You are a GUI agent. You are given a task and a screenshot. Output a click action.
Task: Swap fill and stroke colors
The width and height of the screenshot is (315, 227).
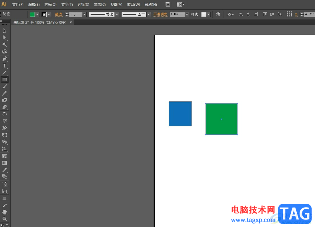7,225
